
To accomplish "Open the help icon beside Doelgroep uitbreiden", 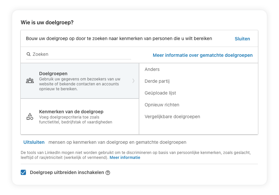I will 108,173.
